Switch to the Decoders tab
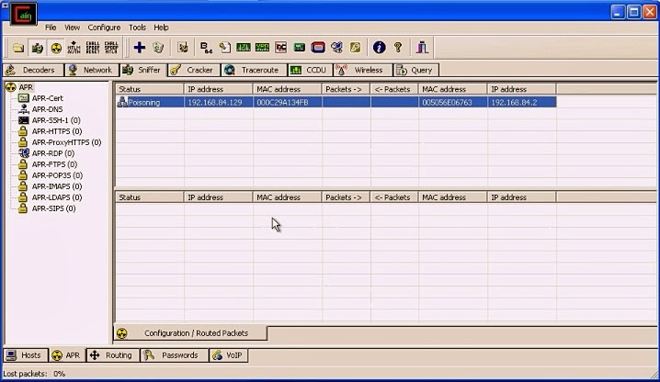 pos(33,71)
